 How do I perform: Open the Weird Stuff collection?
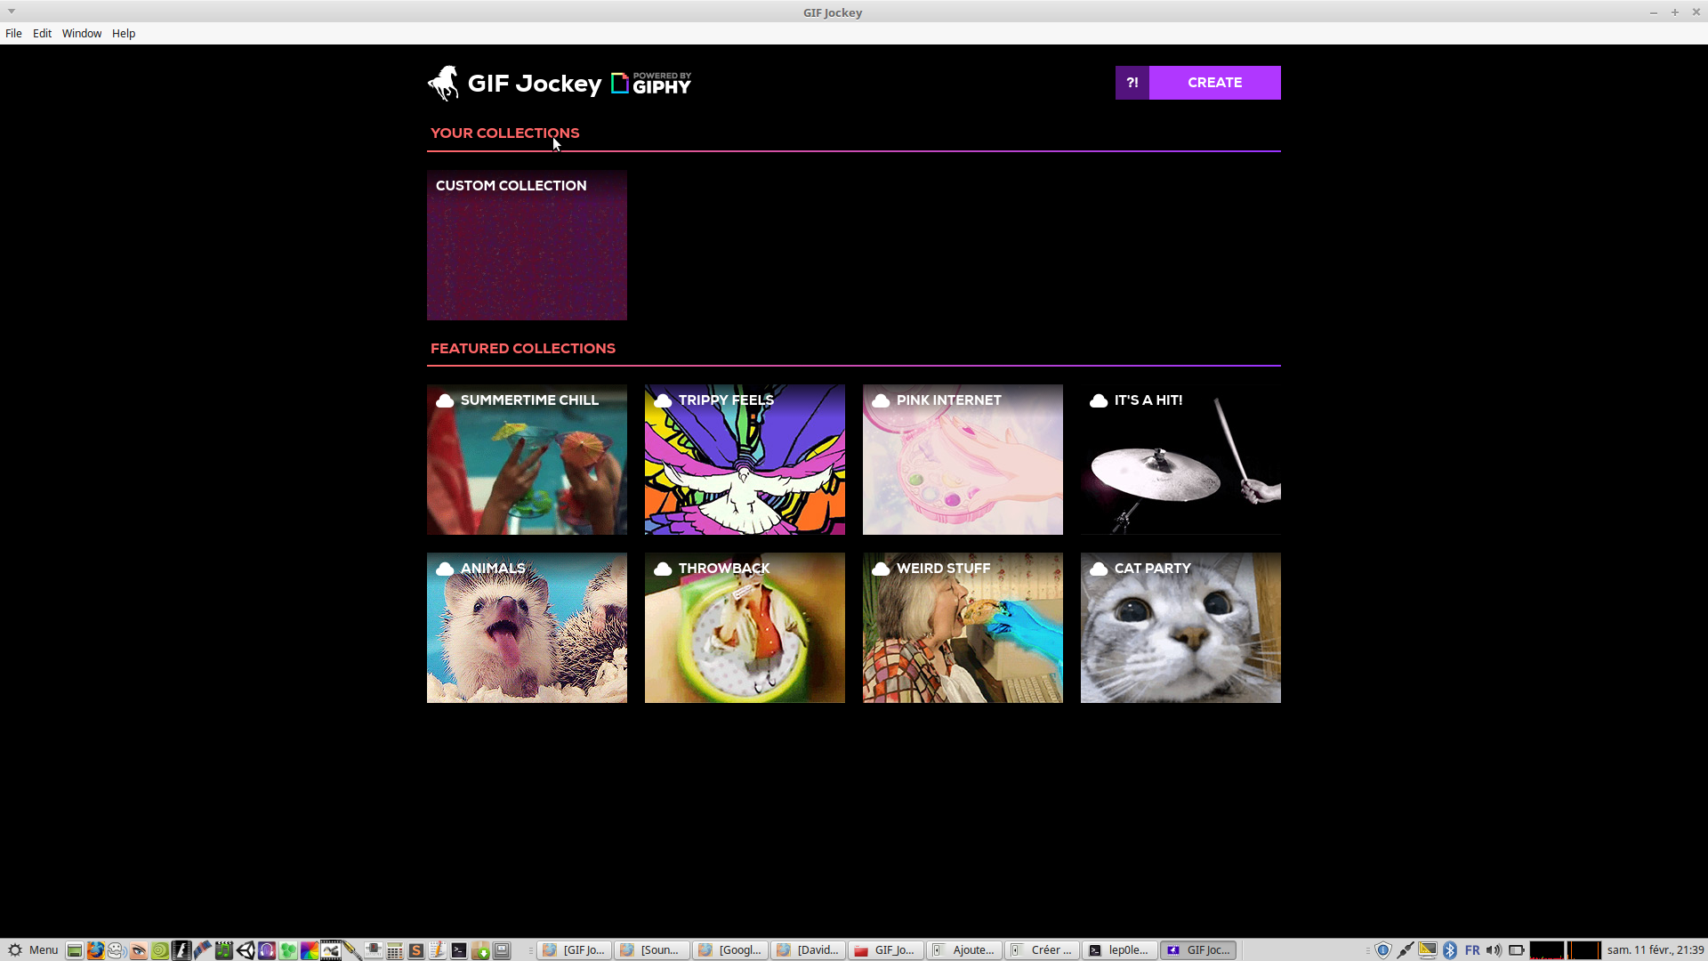(963, 628)
